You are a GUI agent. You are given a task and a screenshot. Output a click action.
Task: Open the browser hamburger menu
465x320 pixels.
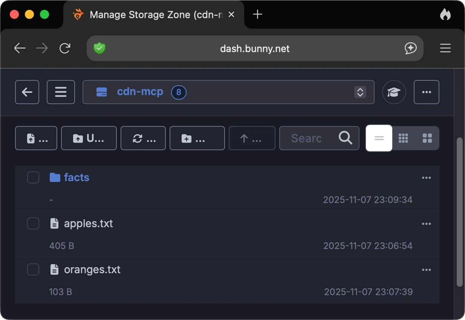[445, 48]
